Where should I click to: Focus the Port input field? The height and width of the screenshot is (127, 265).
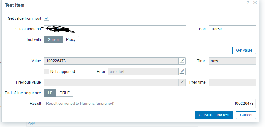pos(232,29)
